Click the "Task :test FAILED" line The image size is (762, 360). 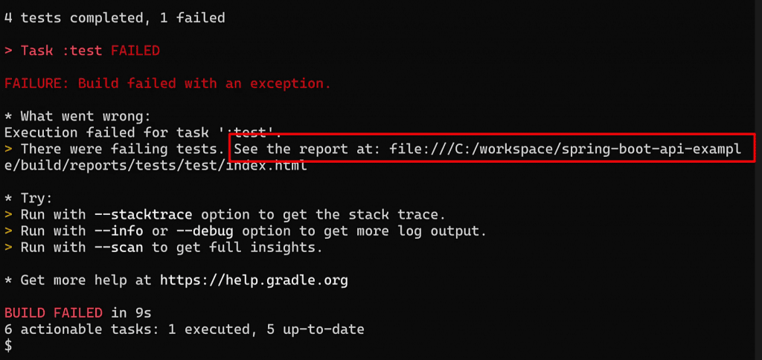(x=90, y=51)
